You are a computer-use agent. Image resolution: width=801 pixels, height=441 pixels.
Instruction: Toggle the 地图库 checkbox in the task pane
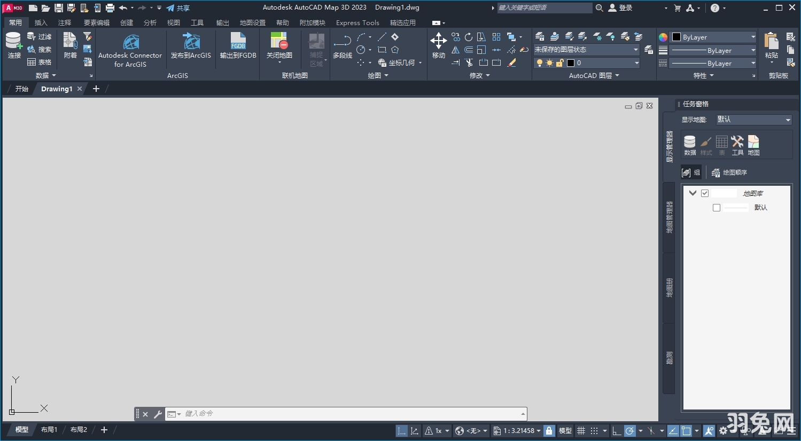(705, 193)
